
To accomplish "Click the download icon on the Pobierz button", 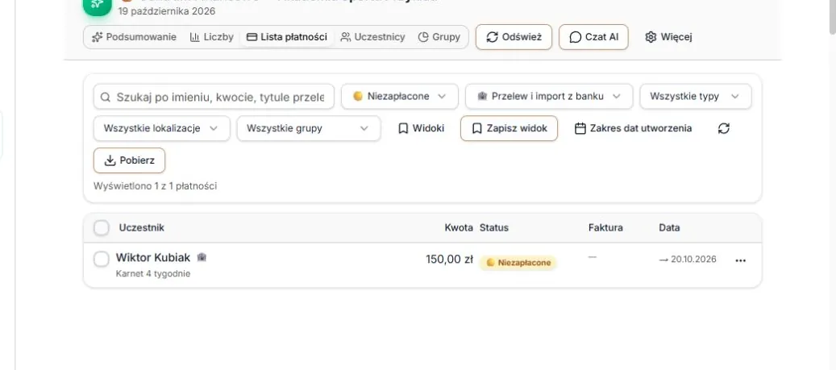I will coord(110,160).
